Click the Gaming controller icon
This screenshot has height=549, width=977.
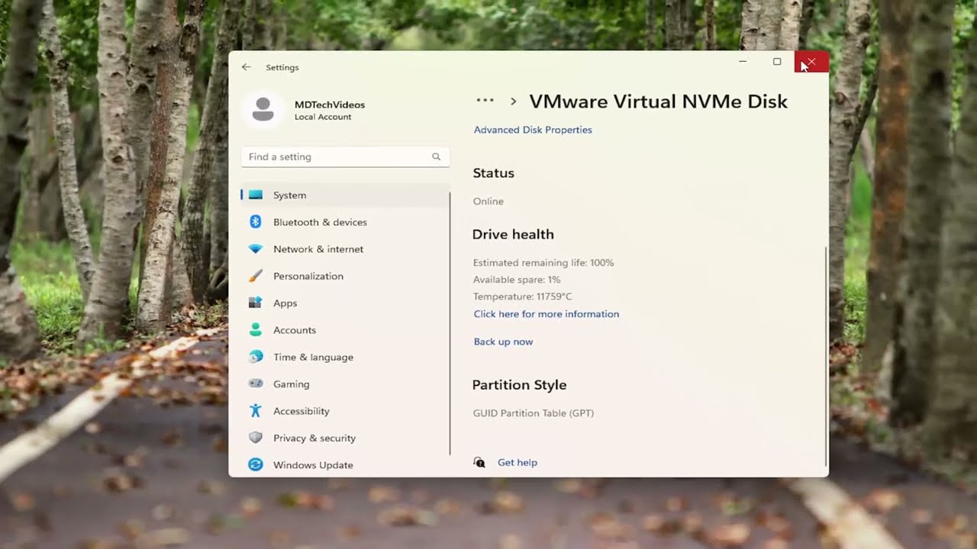[256, 384]
